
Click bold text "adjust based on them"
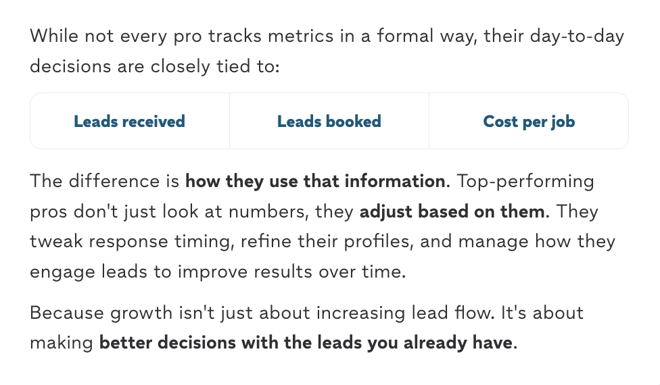coord(452,211)
